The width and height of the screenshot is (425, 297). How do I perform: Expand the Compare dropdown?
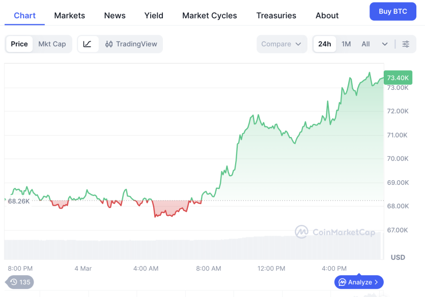point(281,44)
